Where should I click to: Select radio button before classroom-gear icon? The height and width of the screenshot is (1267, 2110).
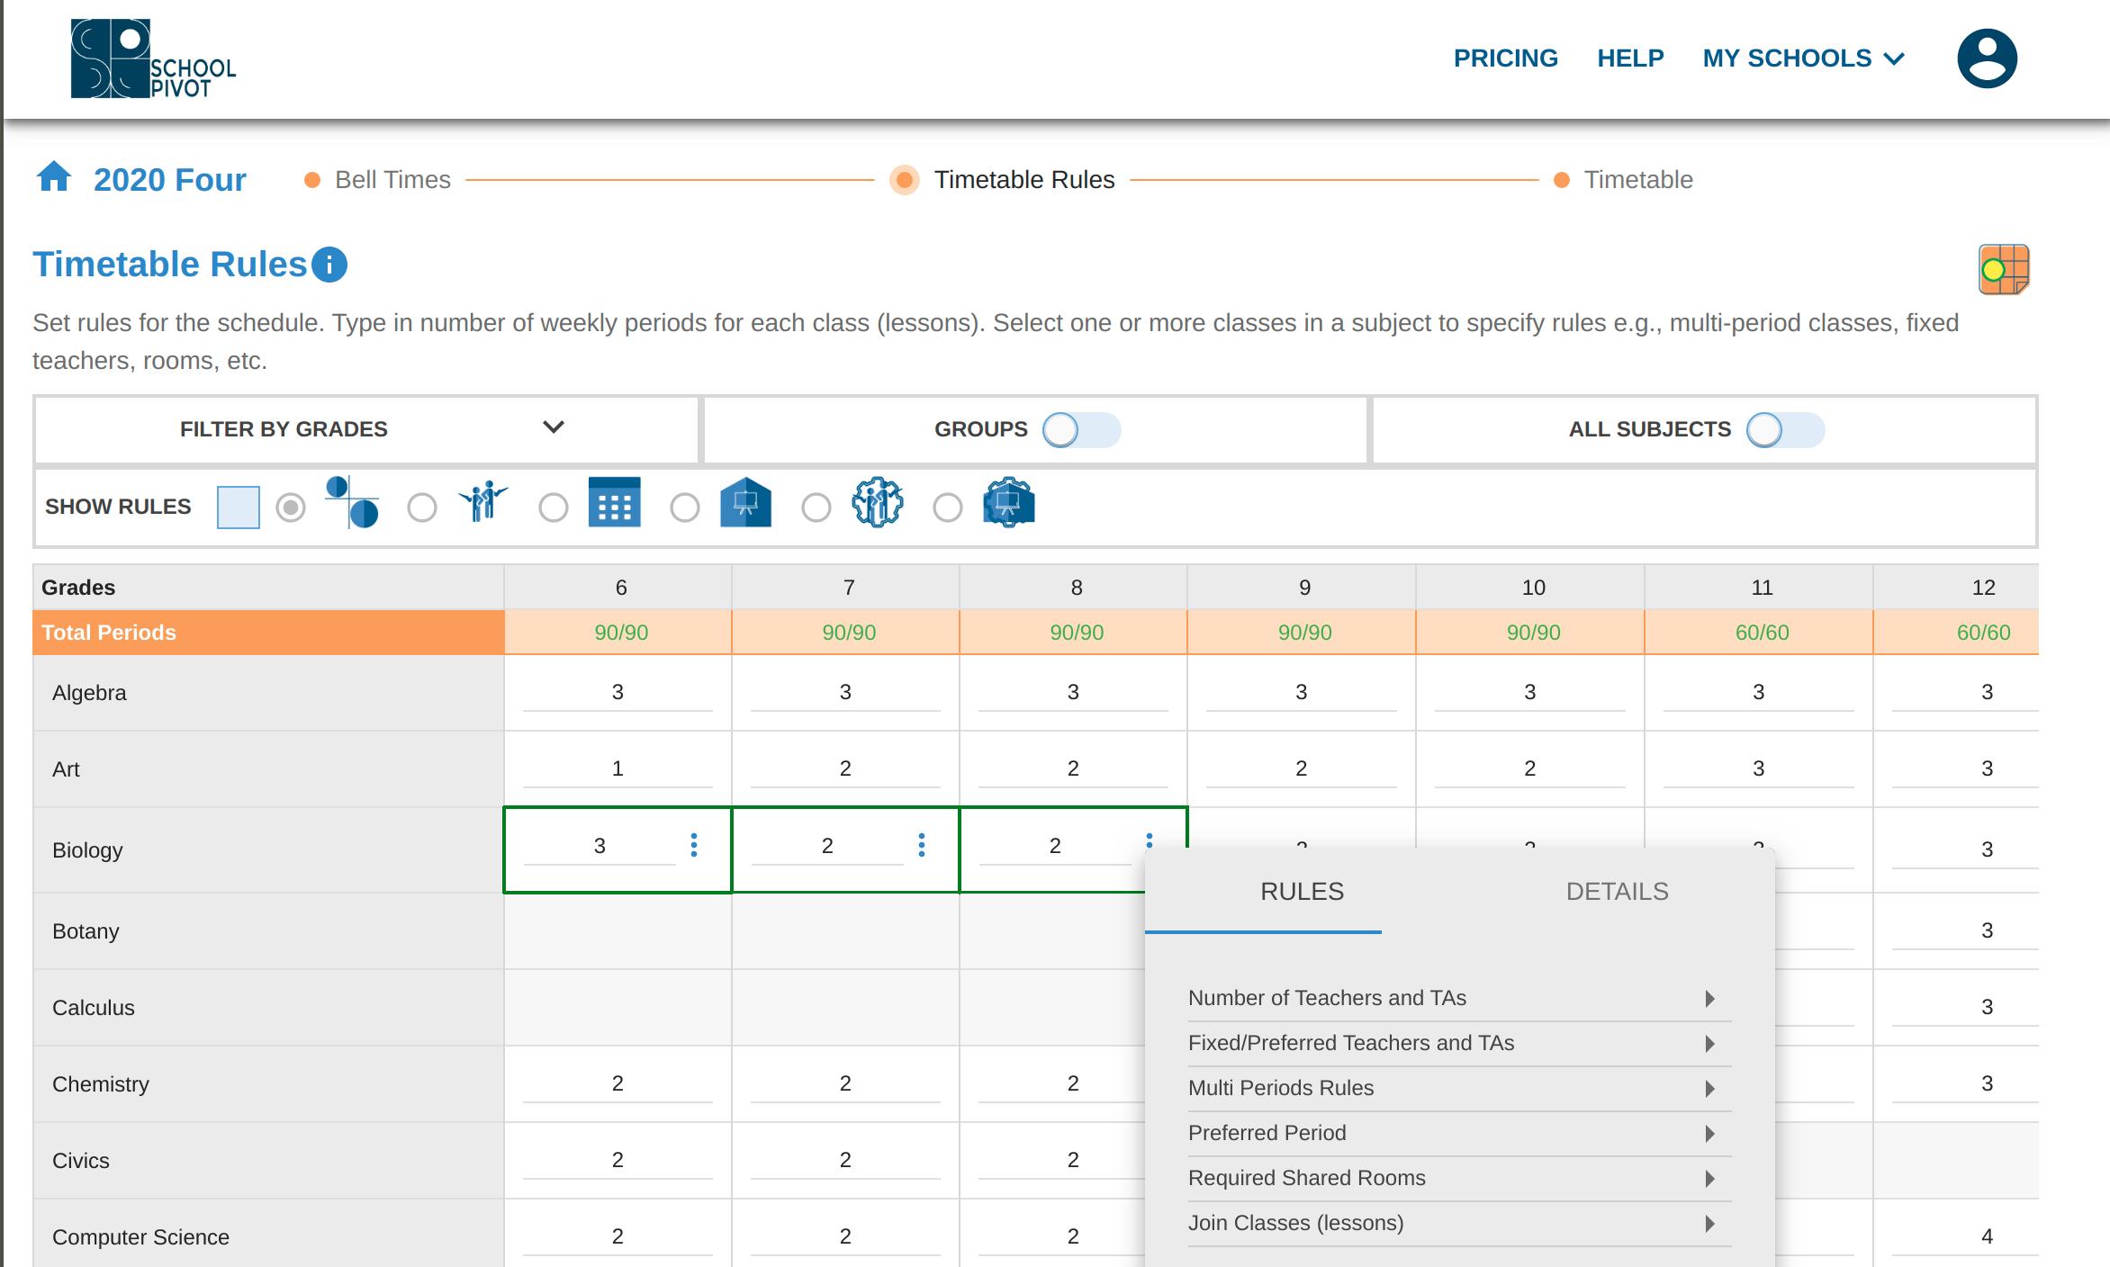948,508
